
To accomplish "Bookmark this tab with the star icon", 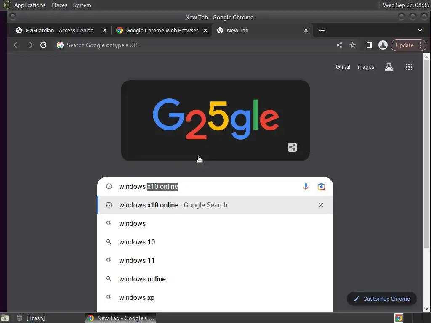I will click(353, 45).
